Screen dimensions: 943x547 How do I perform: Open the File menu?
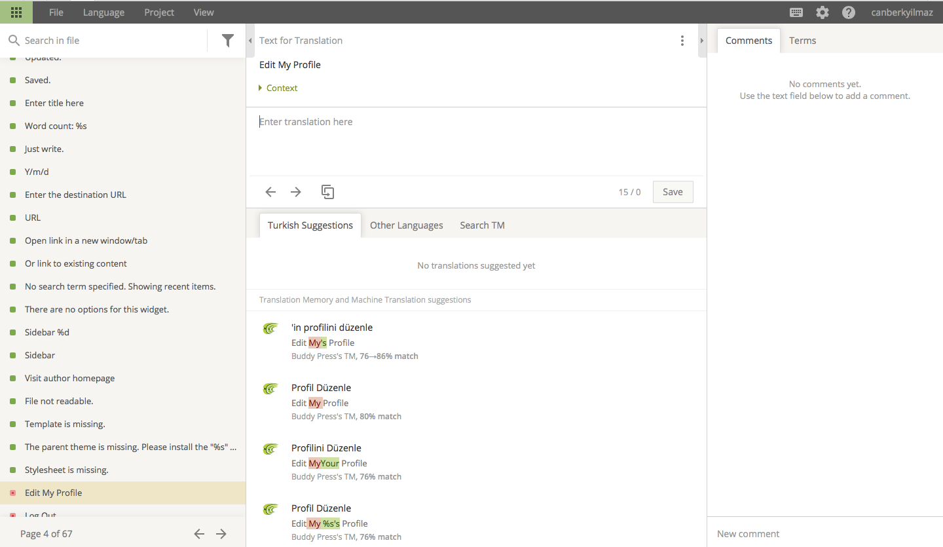pos(56,12)
